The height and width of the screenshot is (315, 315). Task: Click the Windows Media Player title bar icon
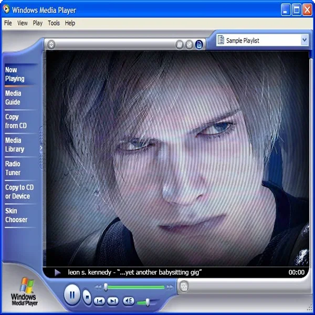[6, 9]
